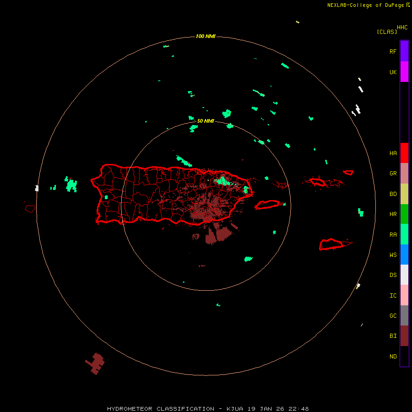
Task: Click the ND legend label
Action: [x=393, y=357]
